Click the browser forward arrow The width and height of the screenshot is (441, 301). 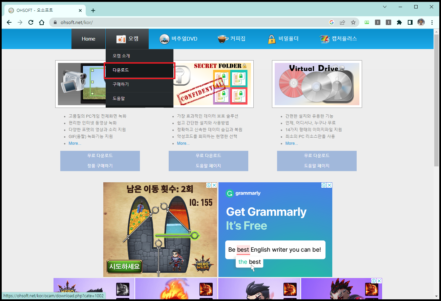click(x=20, y=22)
